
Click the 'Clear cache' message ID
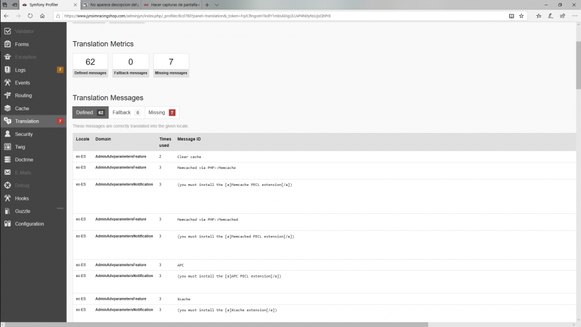tap(189, 157)
